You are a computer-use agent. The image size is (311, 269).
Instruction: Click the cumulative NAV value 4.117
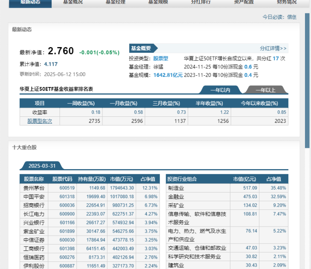51,64
